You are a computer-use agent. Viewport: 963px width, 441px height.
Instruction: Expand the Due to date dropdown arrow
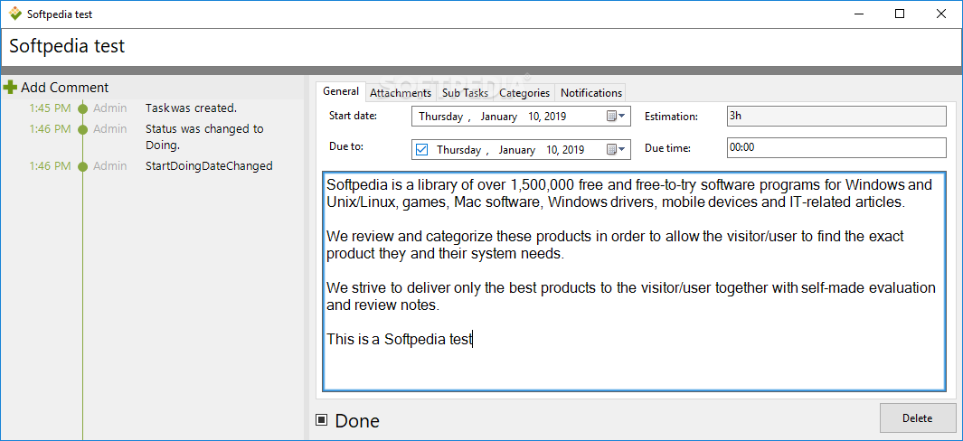pyautogui.click(x=621, y=149)
